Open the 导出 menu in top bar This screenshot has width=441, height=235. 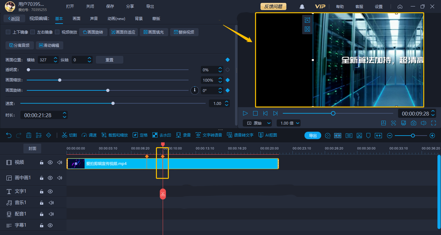pos(150,7)
